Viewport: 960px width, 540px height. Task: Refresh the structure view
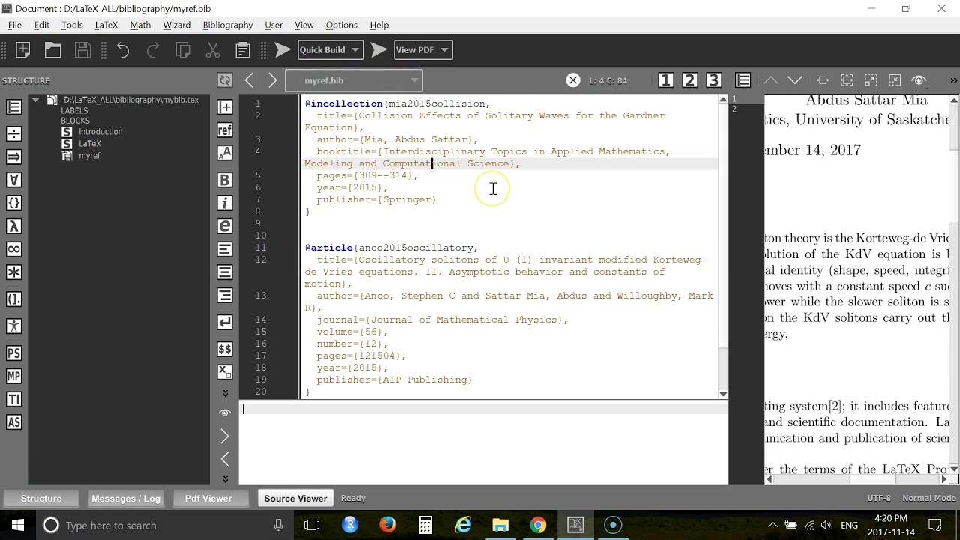click(224, 80)
